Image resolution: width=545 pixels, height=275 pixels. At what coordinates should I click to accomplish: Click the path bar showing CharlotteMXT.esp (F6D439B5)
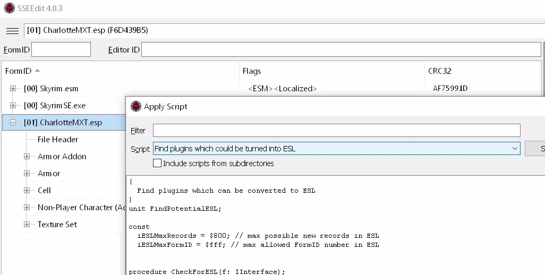coord(284,31)
